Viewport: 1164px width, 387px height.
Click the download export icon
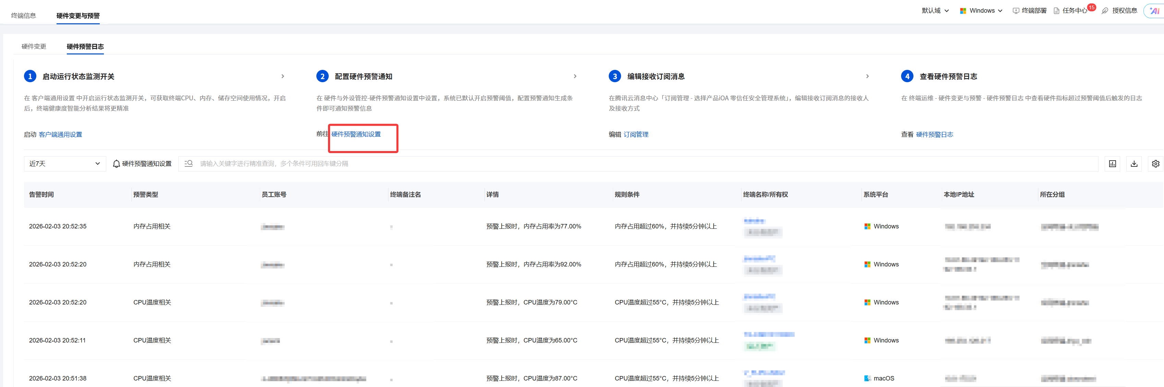coord(1134,164)
